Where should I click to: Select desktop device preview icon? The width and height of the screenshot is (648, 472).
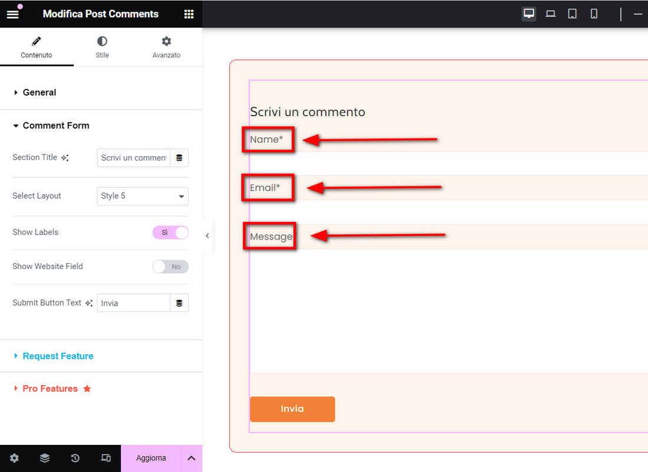(529, 14)
